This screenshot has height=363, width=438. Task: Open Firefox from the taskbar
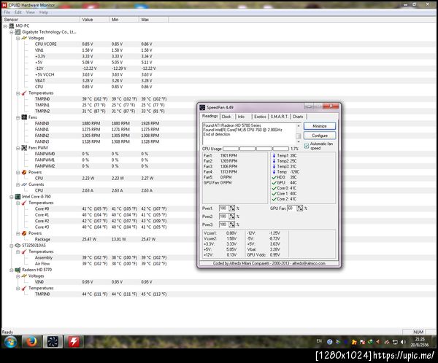pyautogui.click(x=31, y=342)
